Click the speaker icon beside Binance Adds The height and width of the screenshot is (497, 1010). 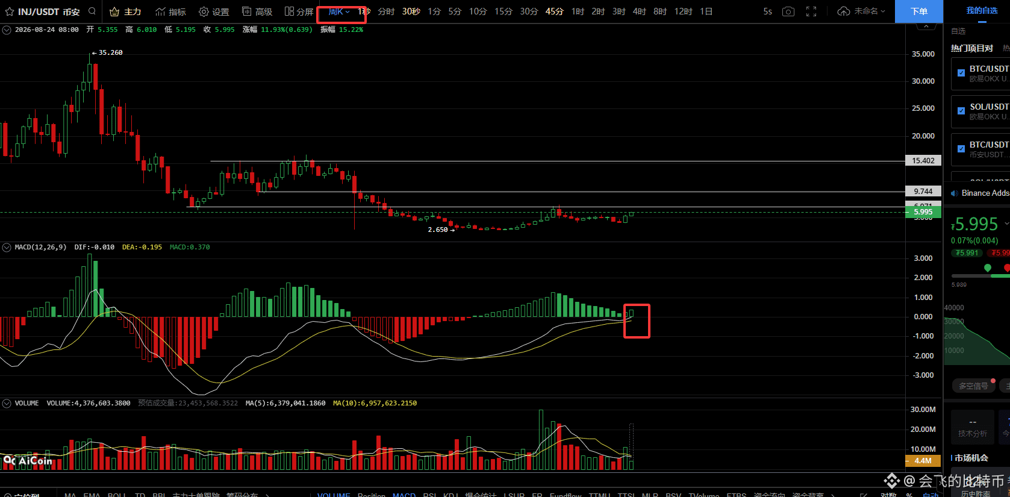click(954, 193)
